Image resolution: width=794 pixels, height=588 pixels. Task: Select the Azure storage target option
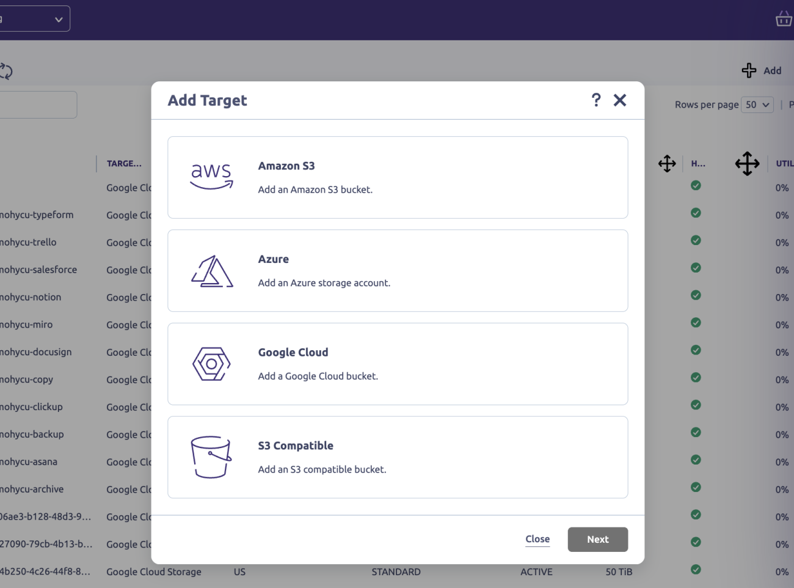(397, 270)
